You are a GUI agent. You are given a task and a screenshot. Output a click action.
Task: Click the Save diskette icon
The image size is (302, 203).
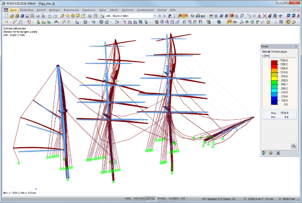tap(27, 16)
